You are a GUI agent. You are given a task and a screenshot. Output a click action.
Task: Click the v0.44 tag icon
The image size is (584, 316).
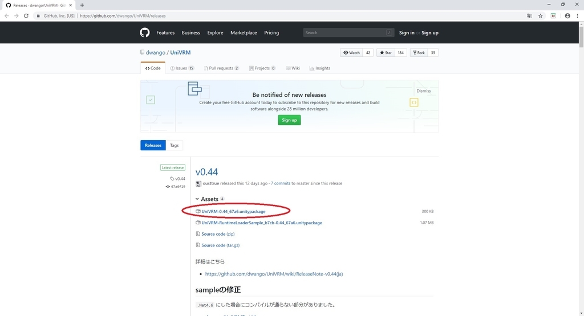coord(172,179)
